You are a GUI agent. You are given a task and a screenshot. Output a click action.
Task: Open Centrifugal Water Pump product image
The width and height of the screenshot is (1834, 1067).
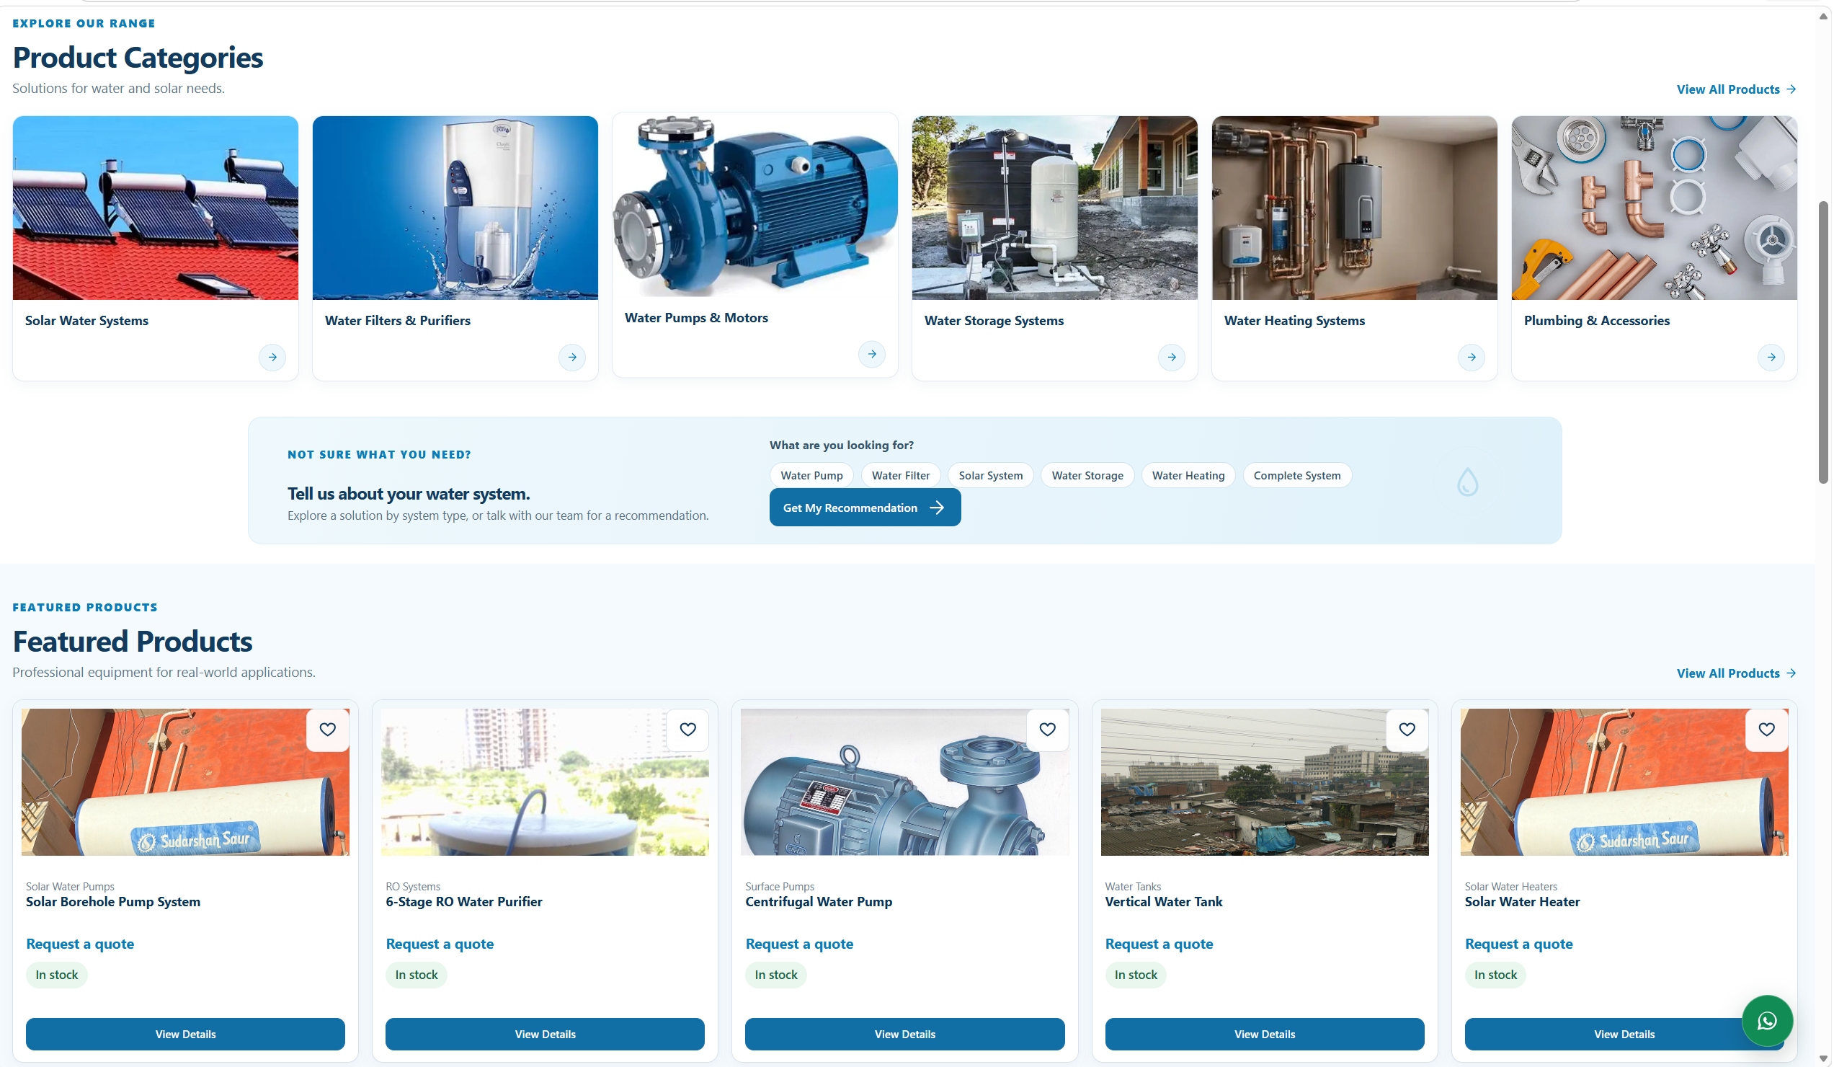pos(904,782)
